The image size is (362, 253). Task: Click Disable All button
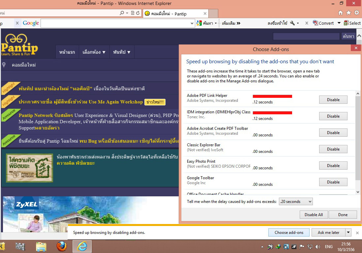(314, 215)
